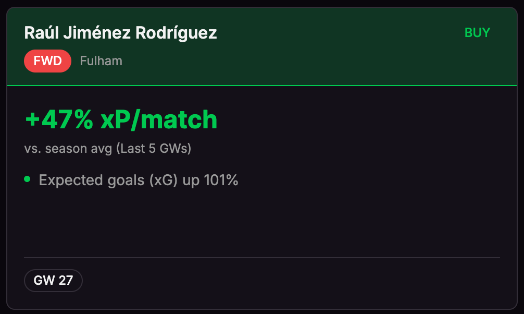Click the 'up 101%' value

pyautogui.click(x=210, y=180)
